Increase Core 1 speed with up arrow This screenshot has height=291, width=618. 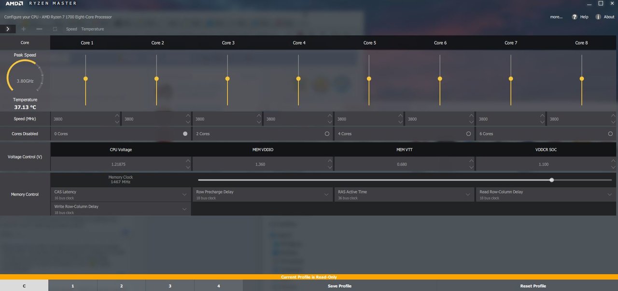pyautogui.click(x=117, y=116)
